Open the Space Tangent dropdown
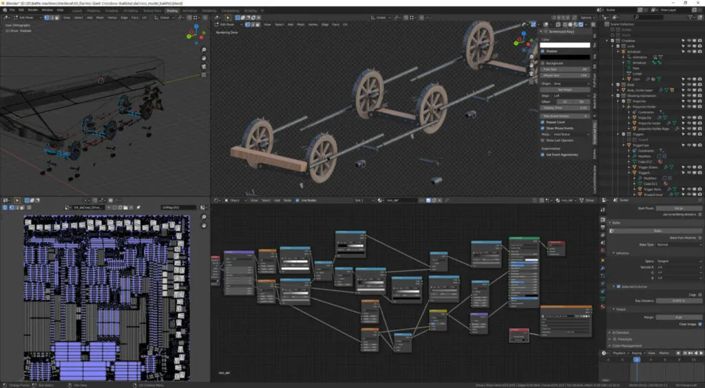 [x=679, y=261]
